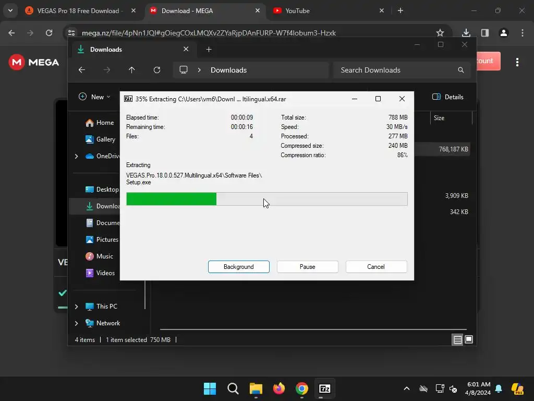Open File Explorer from taskbar

256,388
